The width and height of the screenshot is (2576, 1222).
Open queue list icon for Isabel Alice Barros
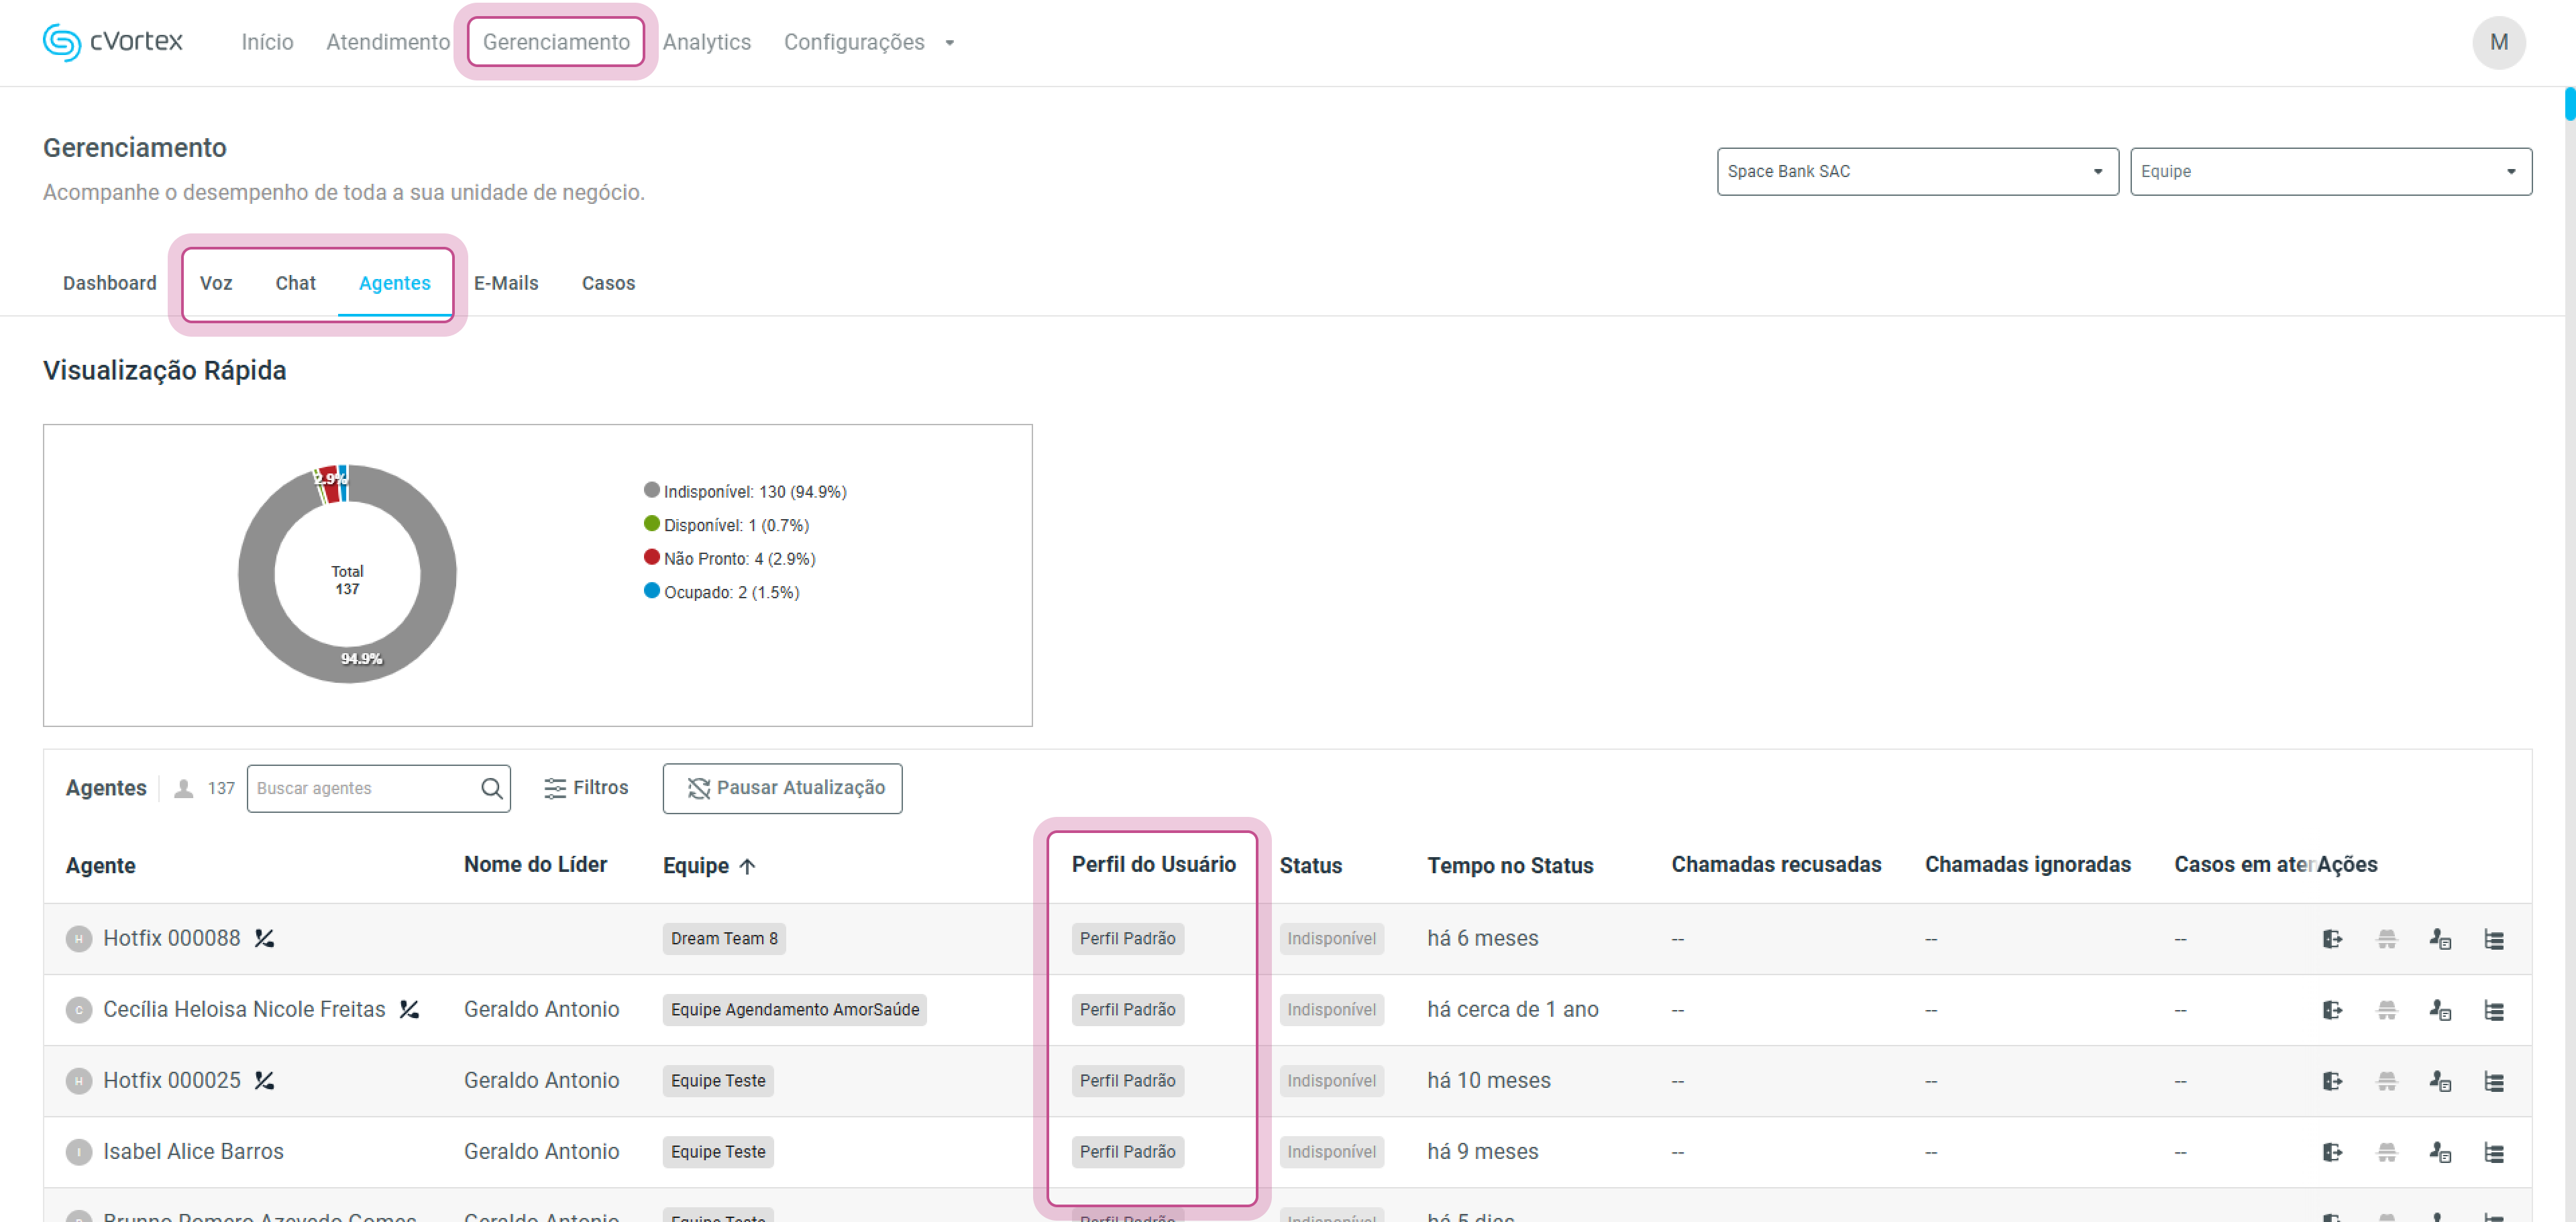(2493, 1151)
